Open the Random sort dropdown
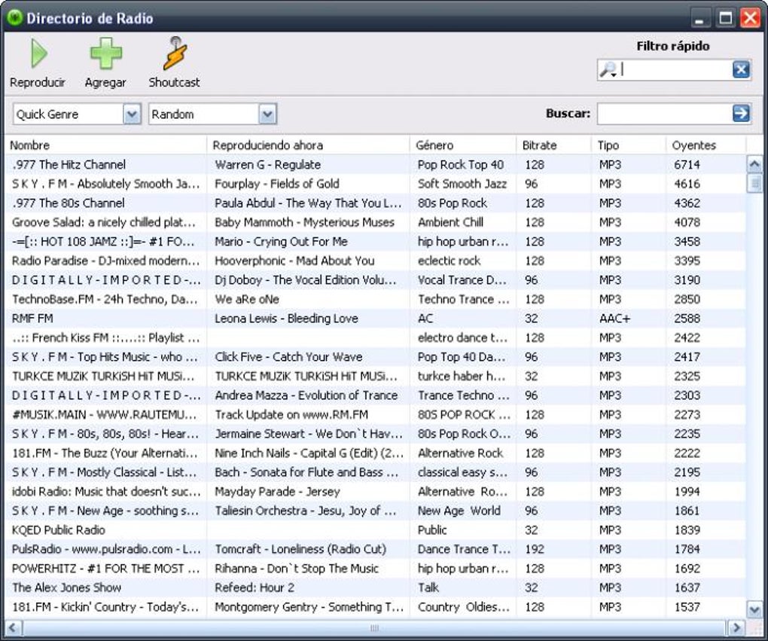This screenshot has width=768, height=641. (269, 113)
